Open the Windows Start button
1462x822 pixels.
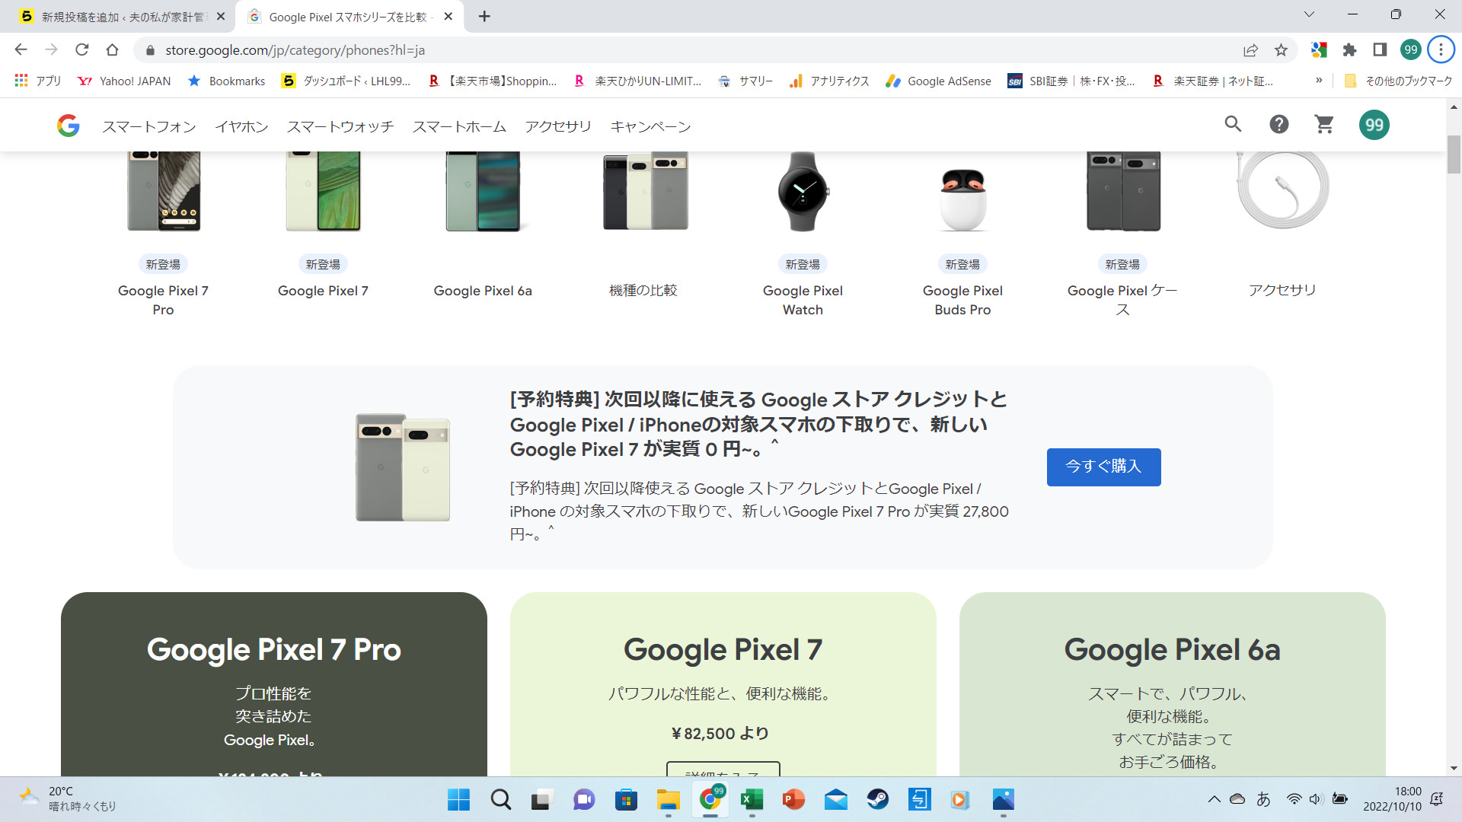pos(458,799)
